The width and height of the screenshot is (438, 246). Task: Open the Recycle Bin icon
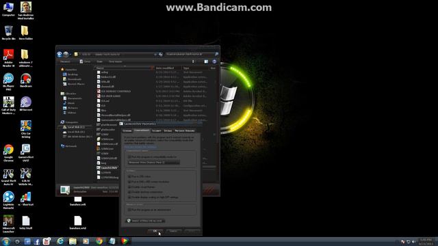tap(8, 33)
